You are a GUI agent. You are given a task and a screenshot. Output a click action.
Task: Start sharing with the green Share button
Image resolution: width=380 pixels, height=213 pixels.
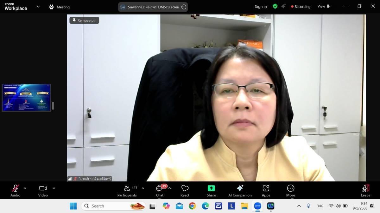click(x=211, y=191)
